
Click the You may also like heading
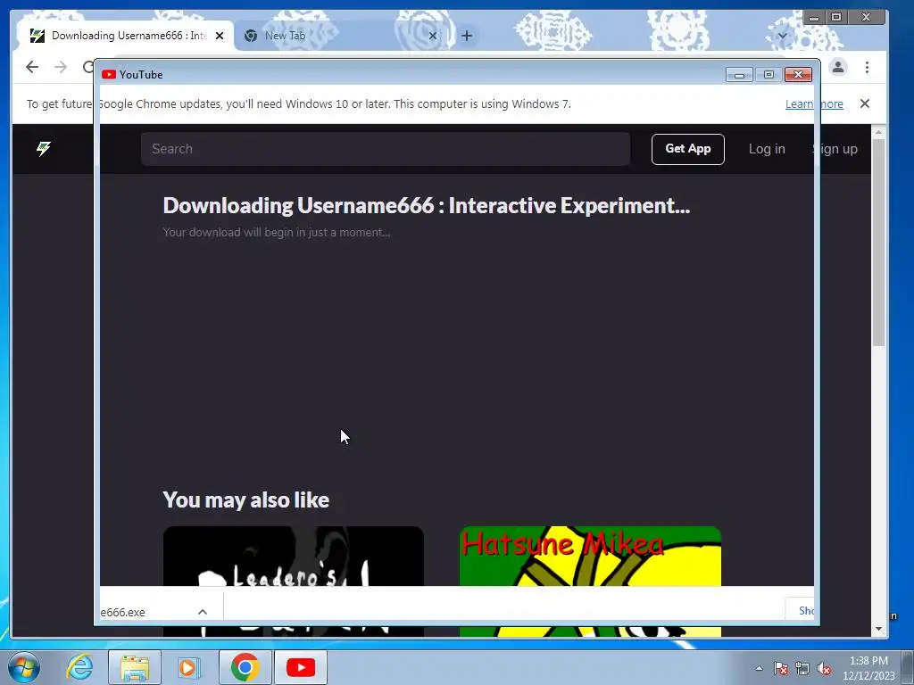(x=246, y=499)
